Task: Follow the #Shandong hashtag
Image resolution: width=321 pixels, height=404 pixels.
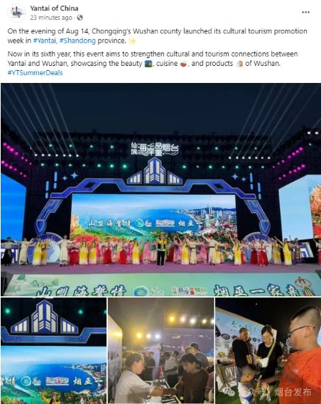Action: tap(77, 40)
